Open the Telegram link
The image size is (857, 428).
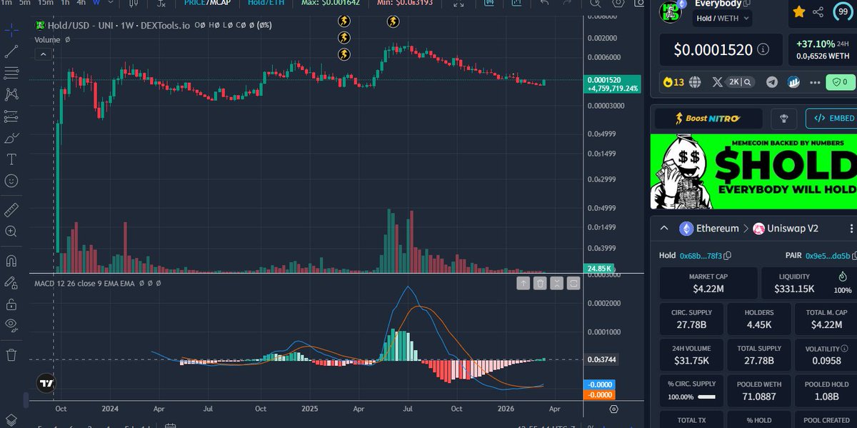coord(772,82)
